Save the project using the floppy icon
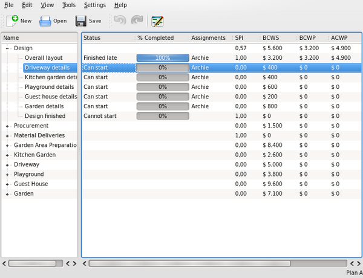The width and height of the screenshot is (363, 278). pos(81,21)
